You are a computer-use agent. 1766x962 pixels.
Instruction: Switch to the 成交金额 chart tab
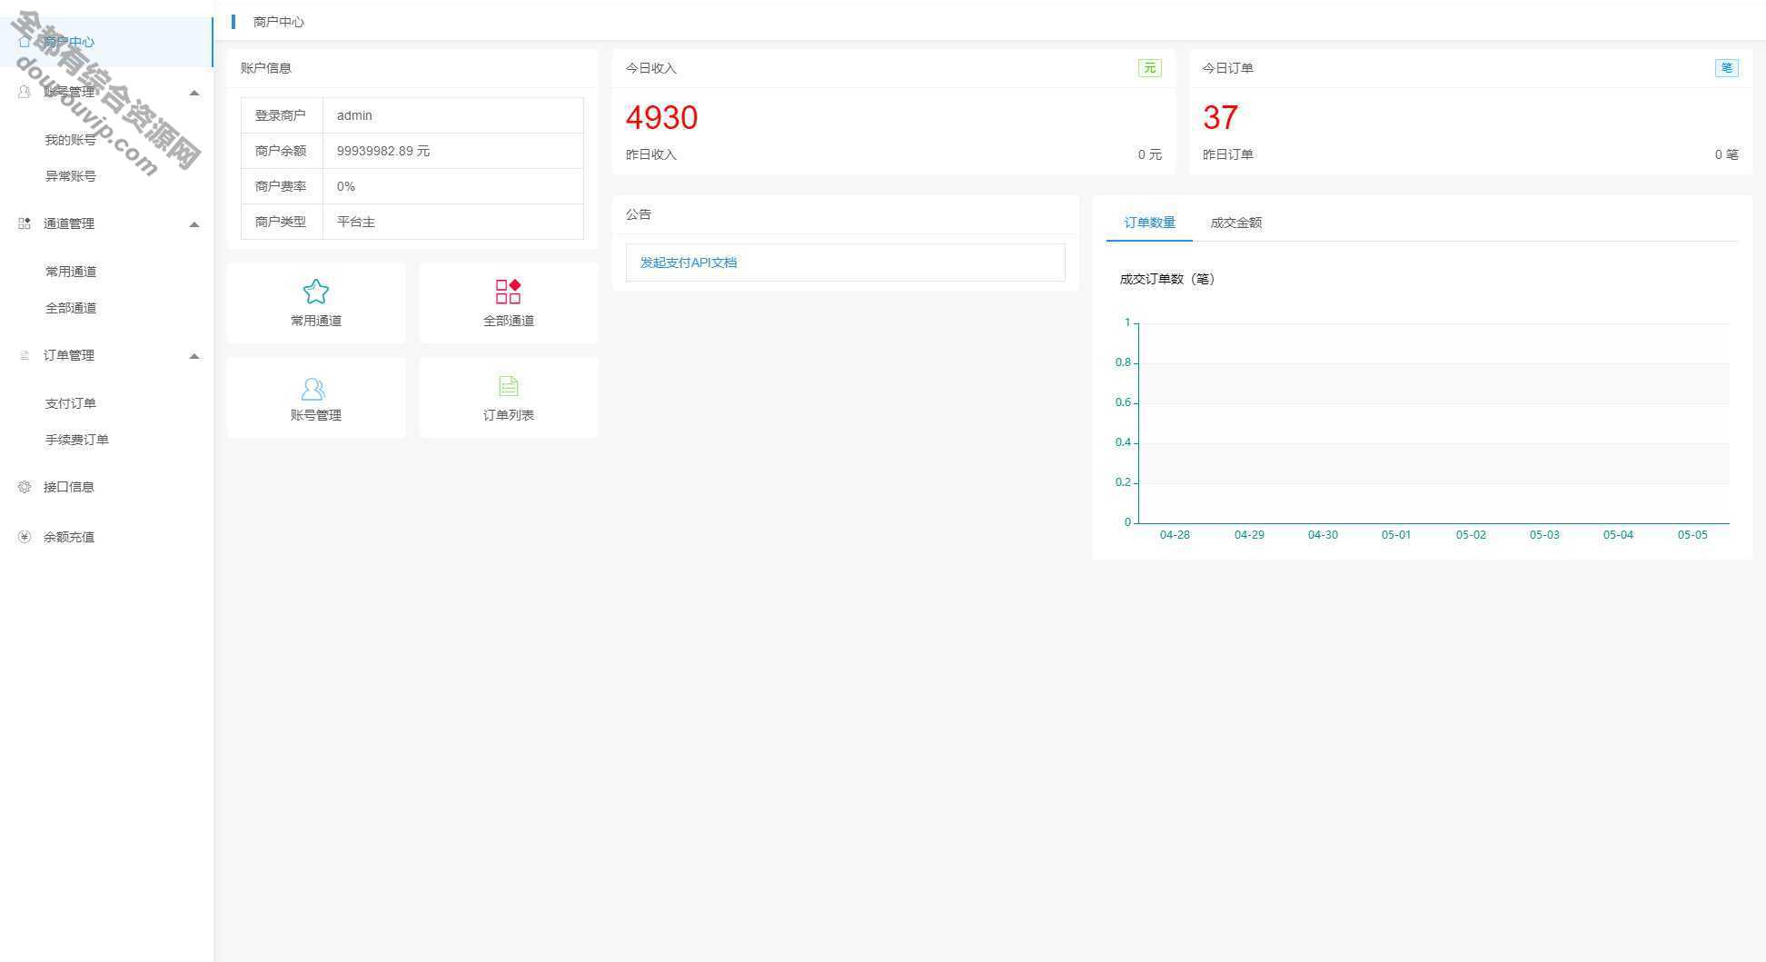point(1235,223)
